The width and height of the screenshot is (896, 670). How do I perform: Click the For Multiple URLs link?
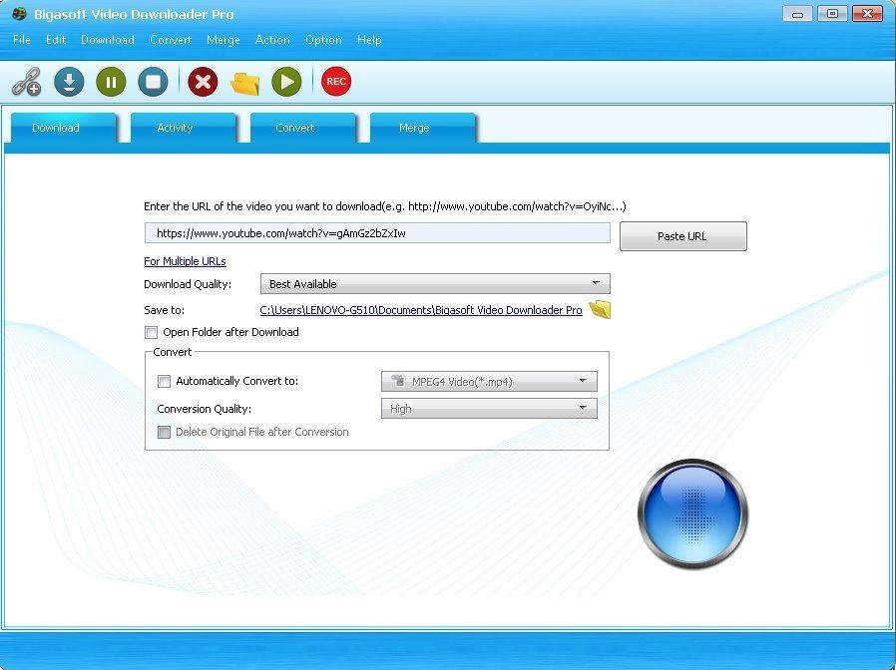[x=185, y=261]
